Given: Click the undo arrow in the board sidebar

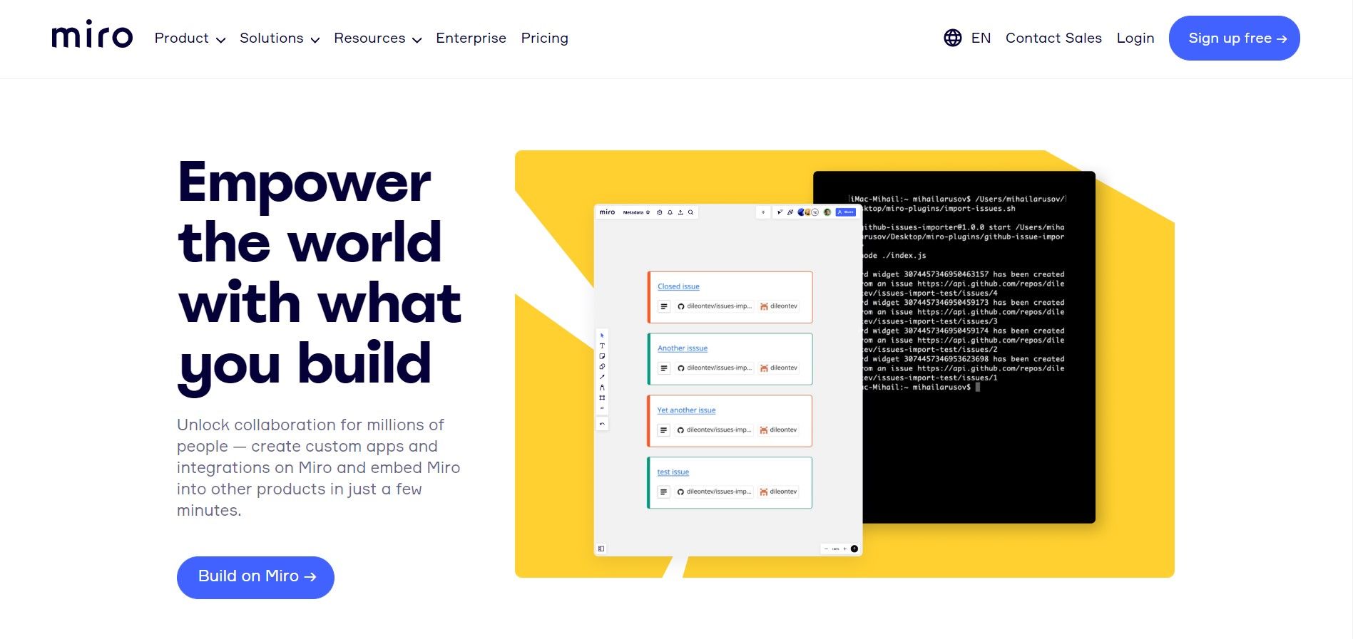Looking at the screenshot, I should tap(602, 424).
